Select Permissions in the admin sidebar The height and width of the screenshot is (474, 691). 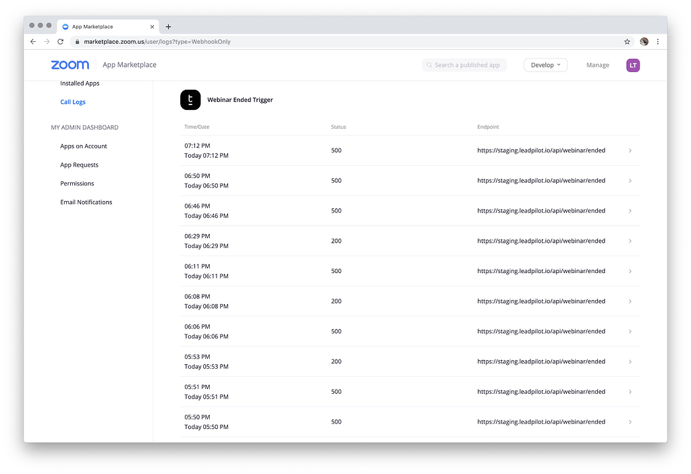[76, 183]
